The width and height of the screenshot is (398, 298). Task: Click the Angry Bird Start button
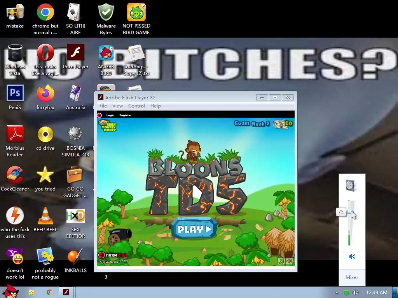click(10, 291)
